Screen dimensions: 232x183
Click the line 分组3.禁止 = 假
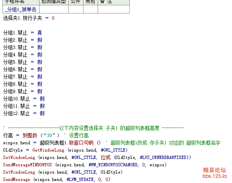tap(23, 47)
